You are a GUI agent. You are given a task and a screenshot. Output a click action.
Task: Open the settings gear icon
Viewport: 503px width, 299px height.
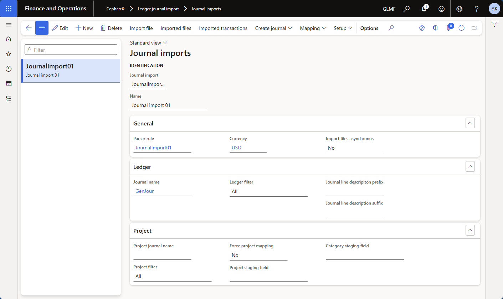pos(459,9)
